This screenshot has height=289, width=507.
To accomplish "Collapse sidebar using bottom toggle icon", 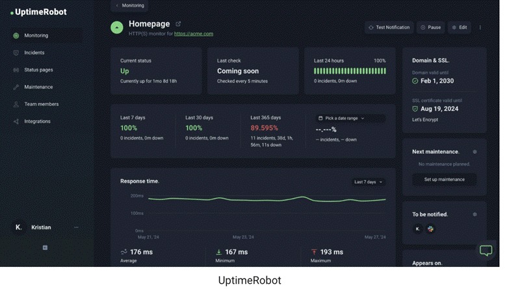I will pos(45,247).
